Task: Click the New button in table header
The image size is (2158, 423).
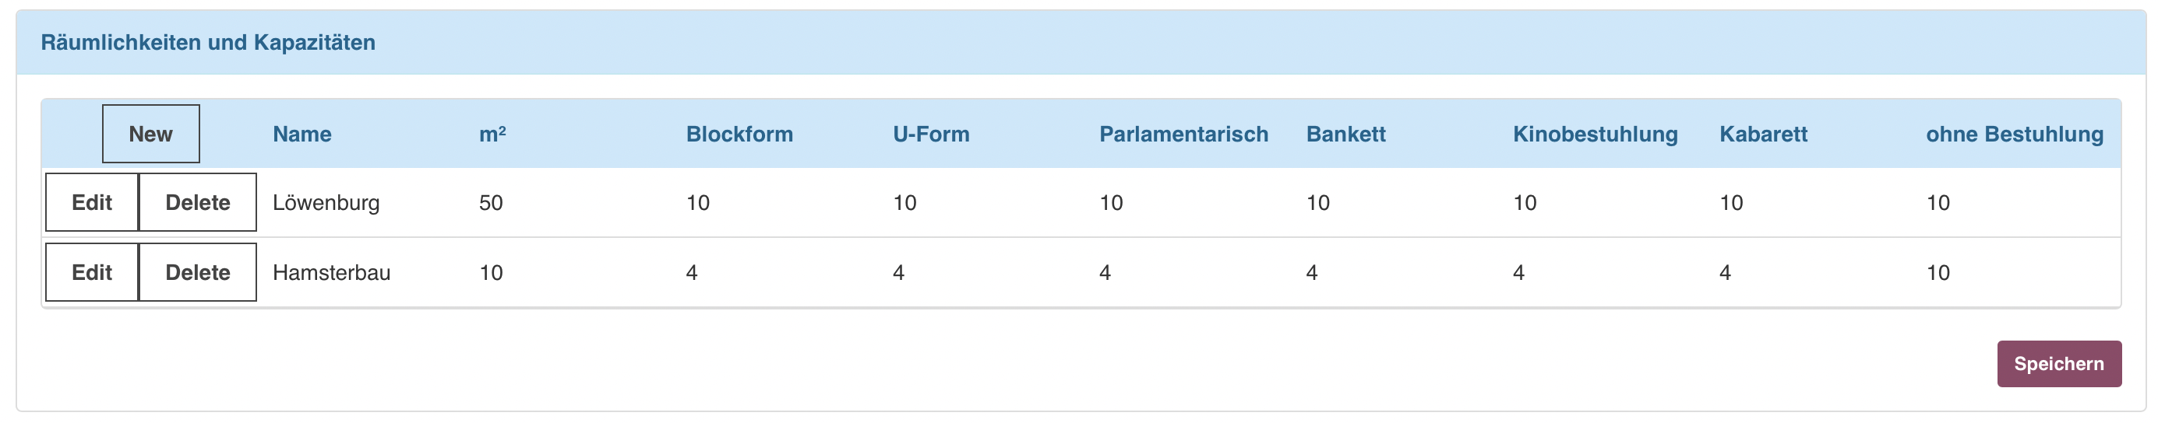Action: point(151,134)
